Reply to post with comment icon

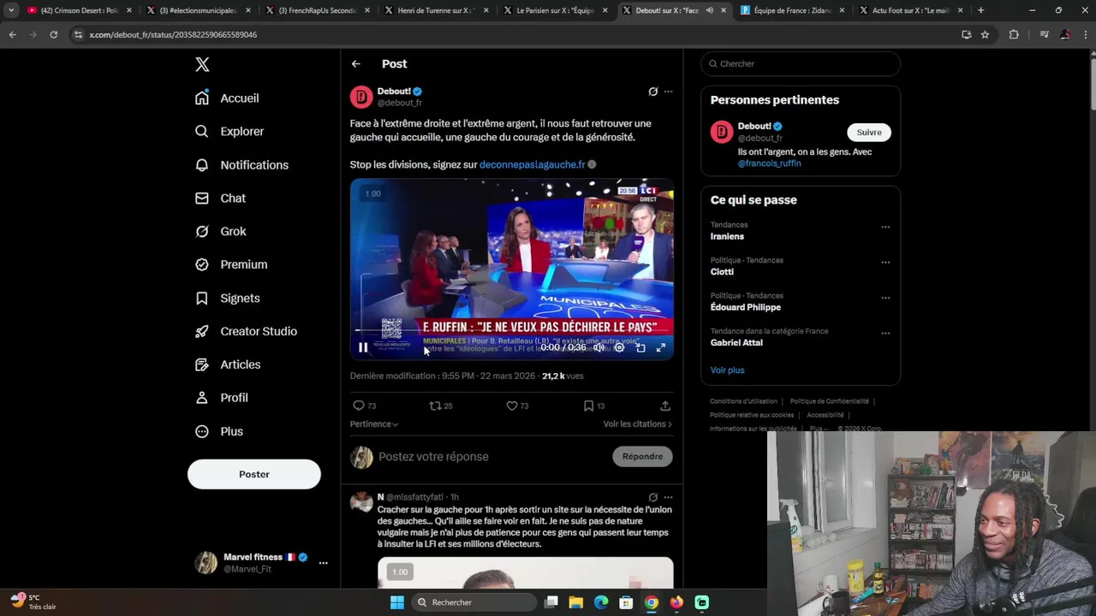[x=359, y=406]
